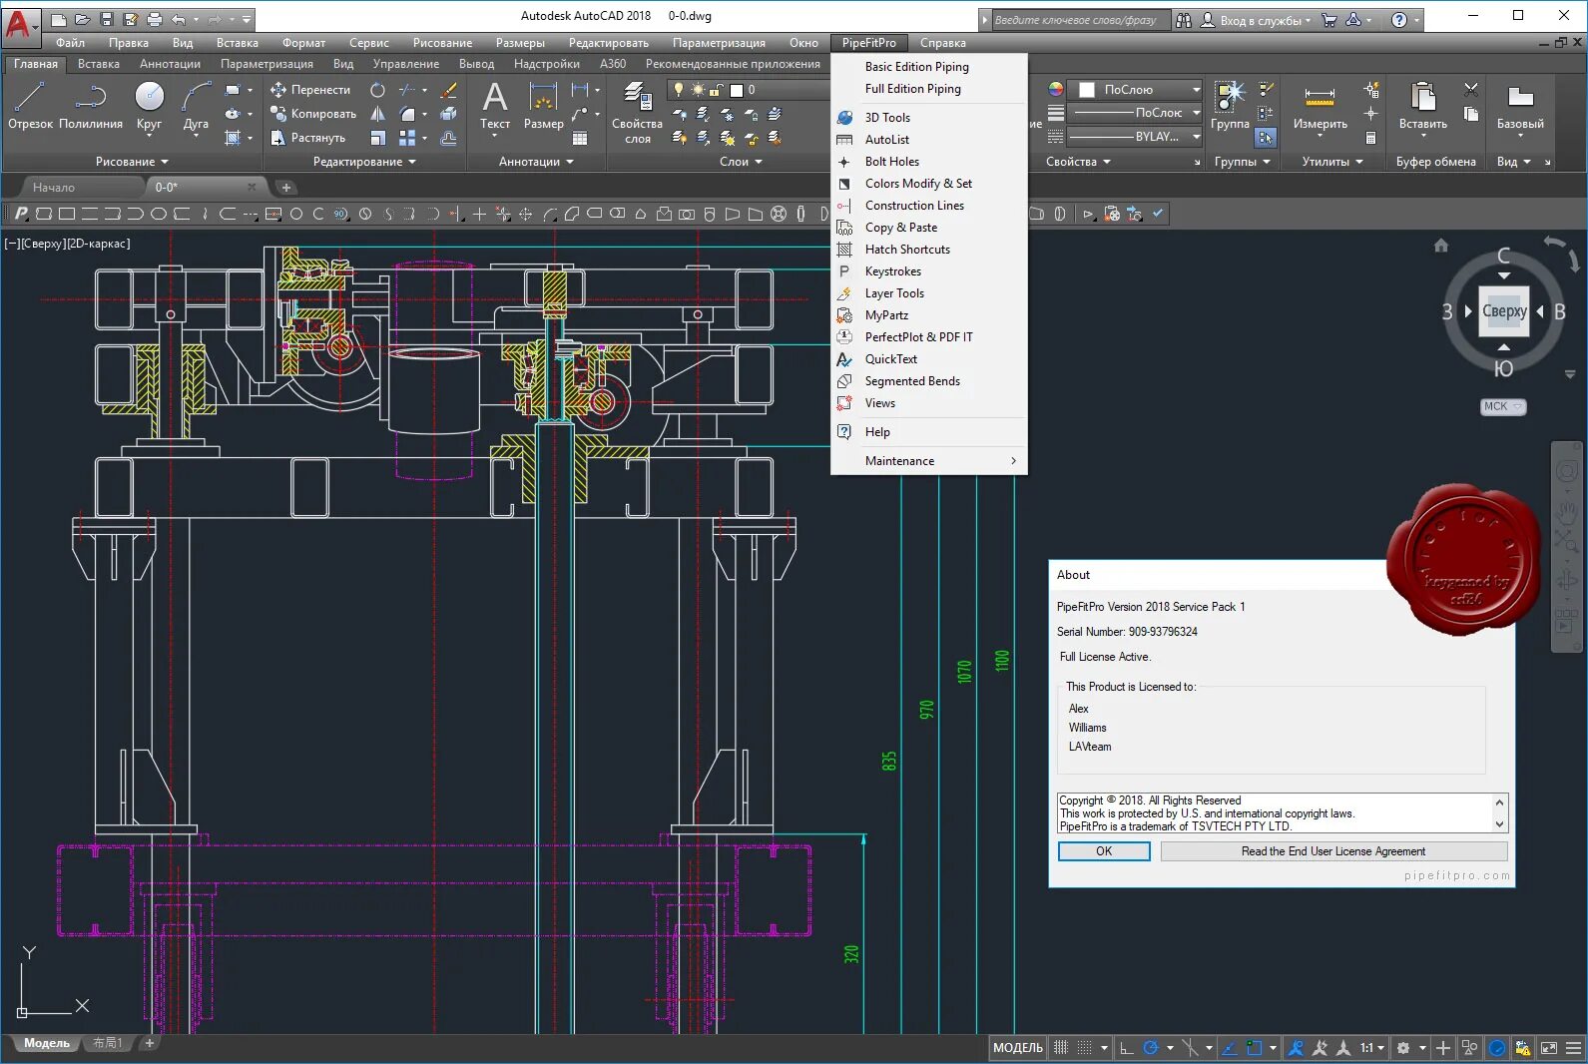Image resolution: width=1588 pixels, height=1064 pixels.
Task: Read the End User License Agreement
Action: pyautogui.click(x=1332, y=851)
